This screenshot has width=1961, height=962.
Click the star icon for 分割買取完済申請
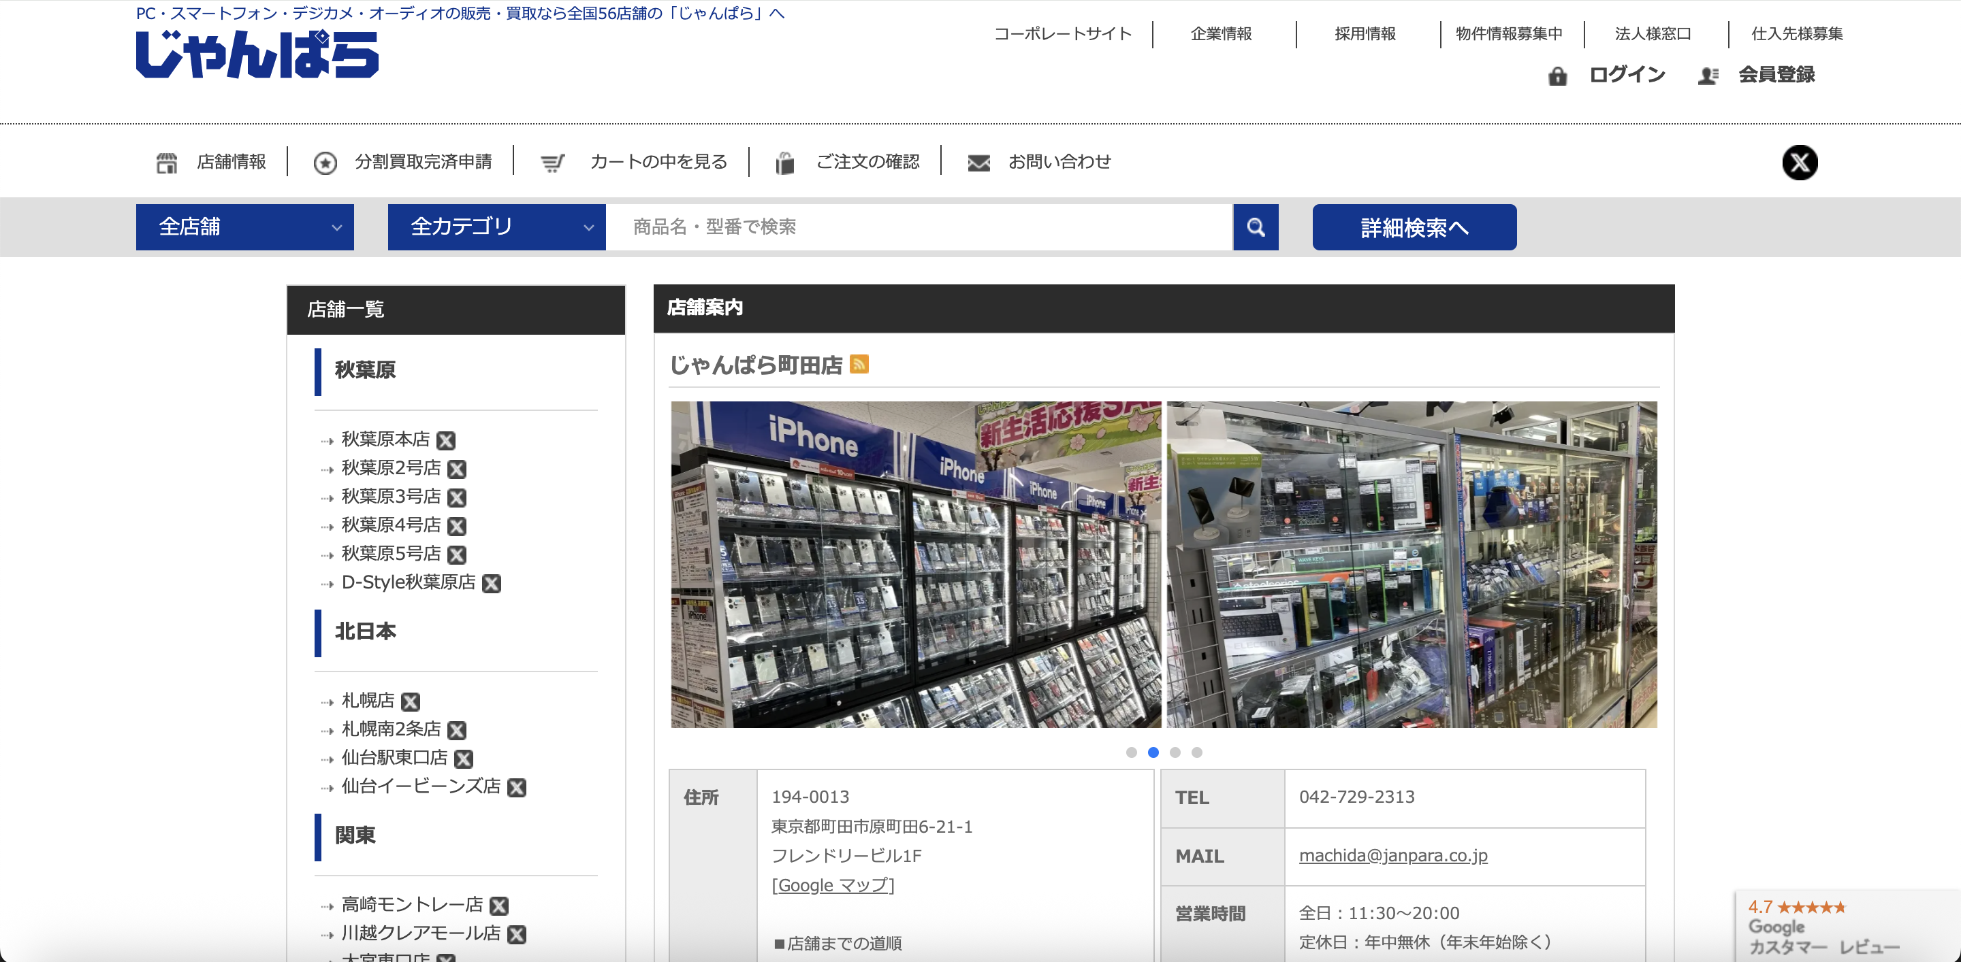point(325,163)
